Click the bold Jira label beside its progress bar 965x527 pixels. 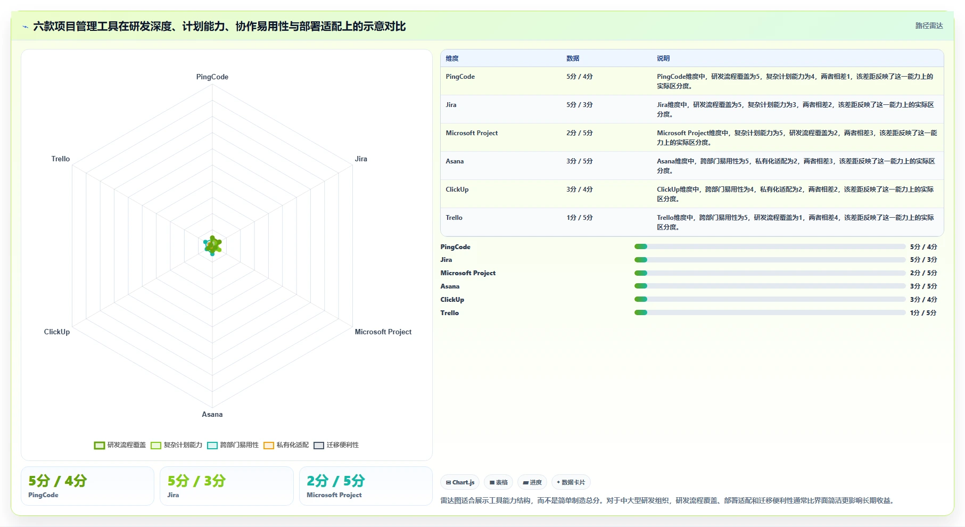tap(446, 260)
